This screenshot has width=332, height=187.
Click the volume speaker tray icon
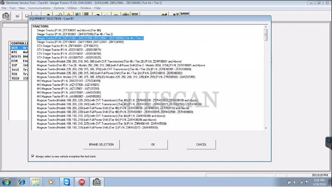click(x=295, y=182)
